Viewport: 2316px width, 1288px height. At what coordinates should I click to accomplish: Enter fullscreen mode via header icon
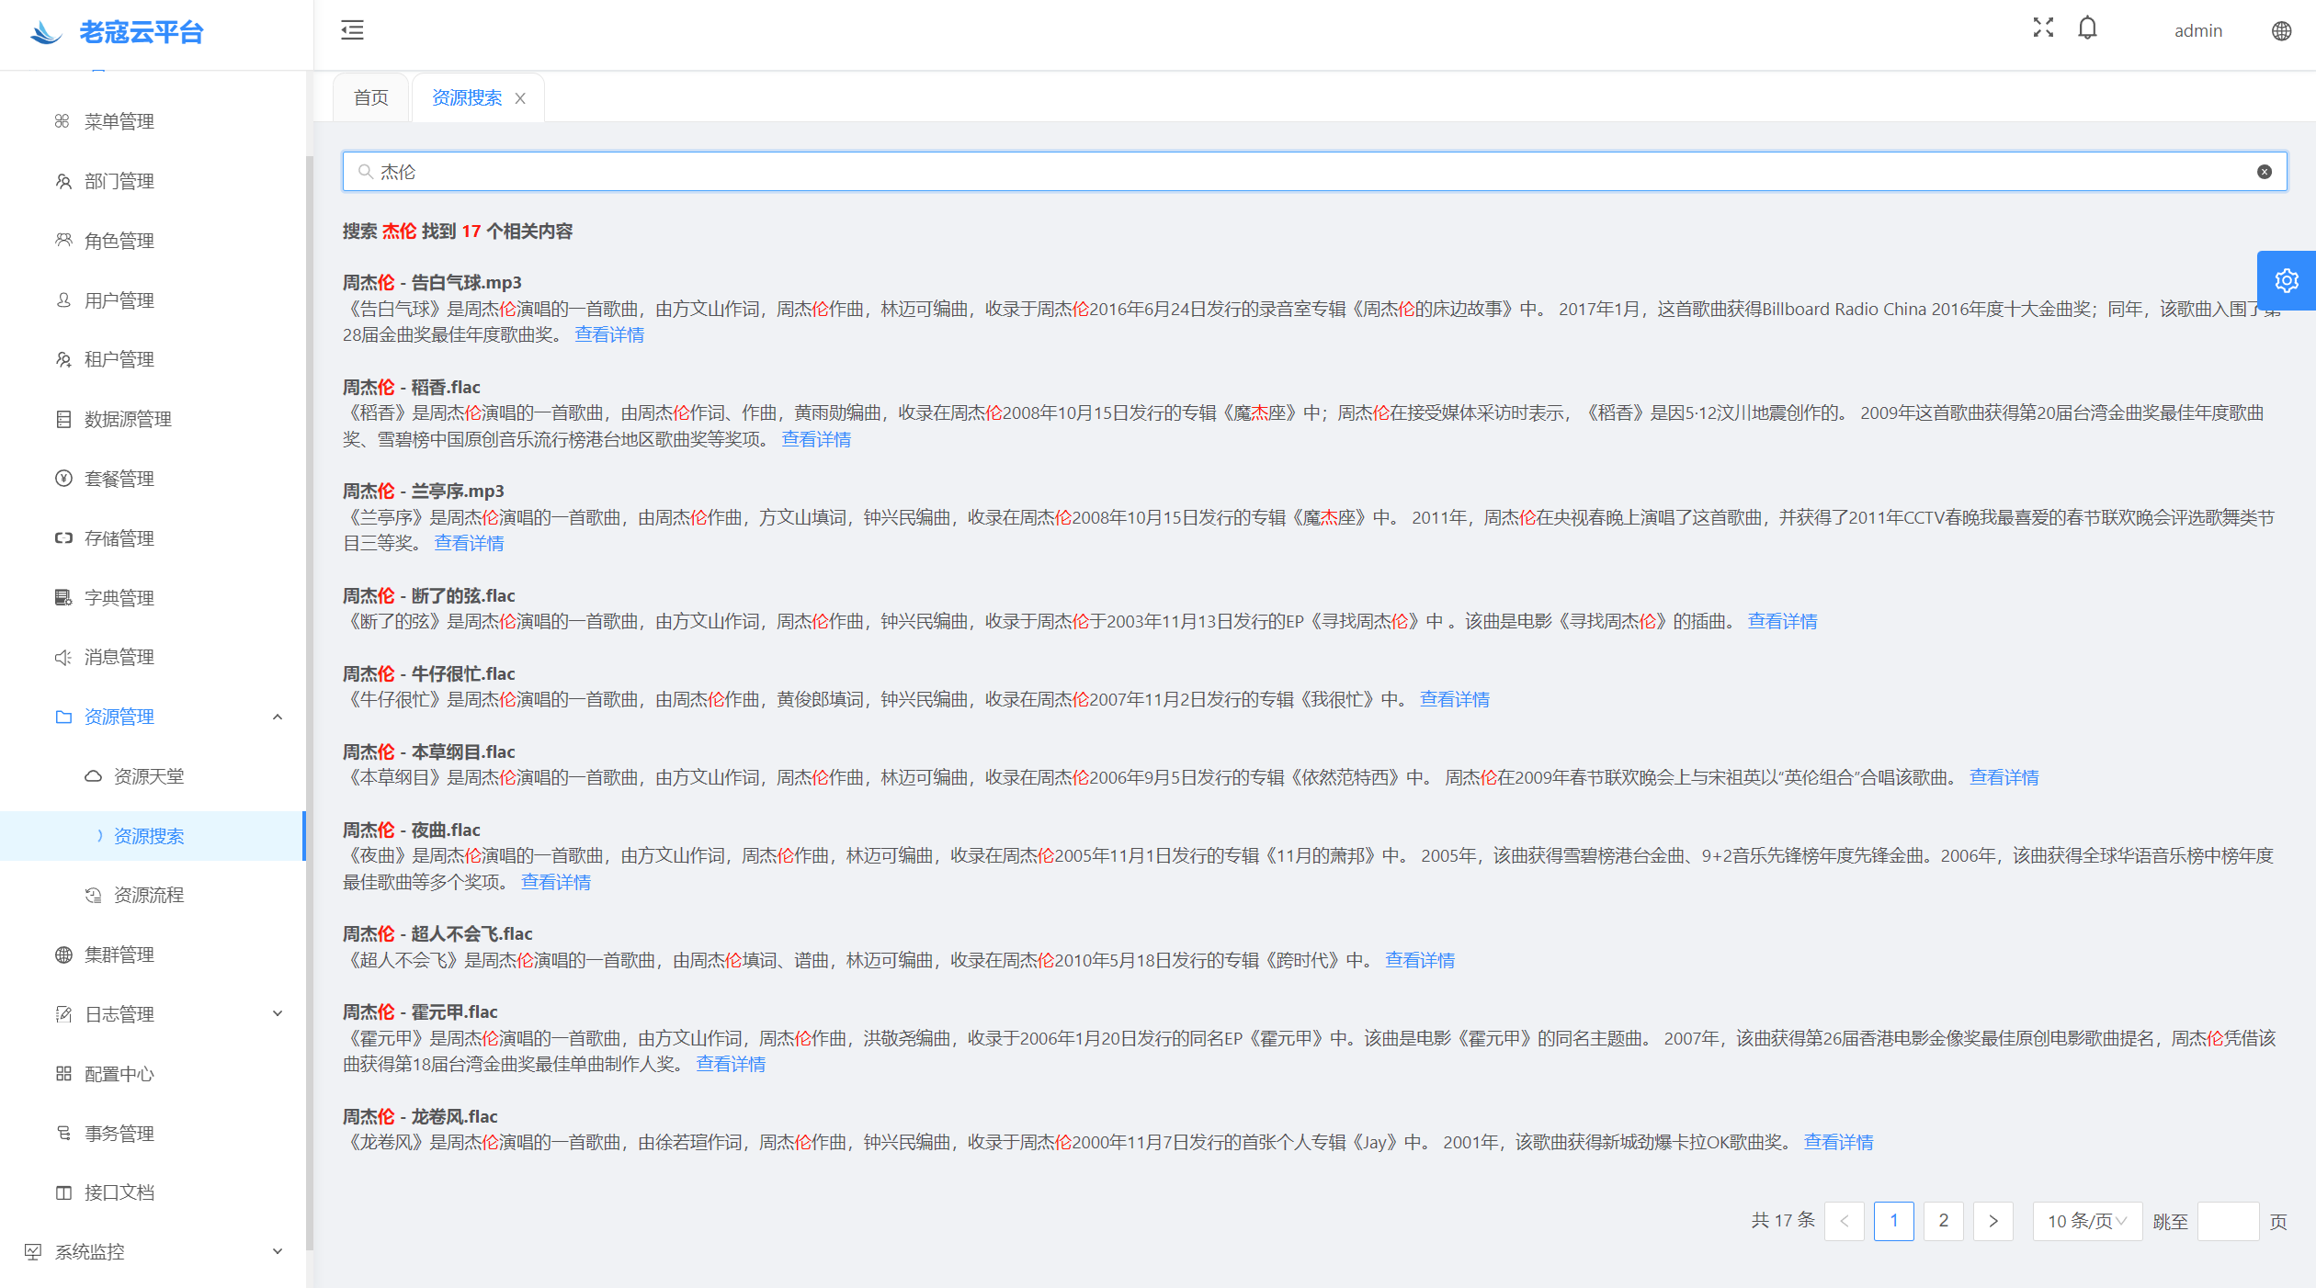[x=2042, y=28]
